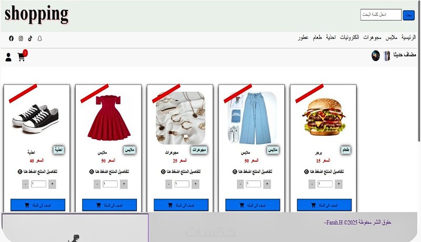The width and height of the screenshot is (421, 242).
Task: Open the TikTok social icon
Action: click(30, 38)
